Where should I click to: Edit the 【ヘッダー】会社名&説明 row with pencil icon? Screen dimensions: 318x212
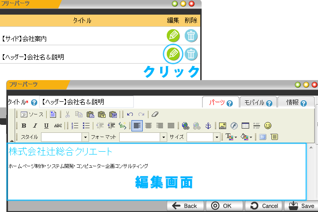173,54
